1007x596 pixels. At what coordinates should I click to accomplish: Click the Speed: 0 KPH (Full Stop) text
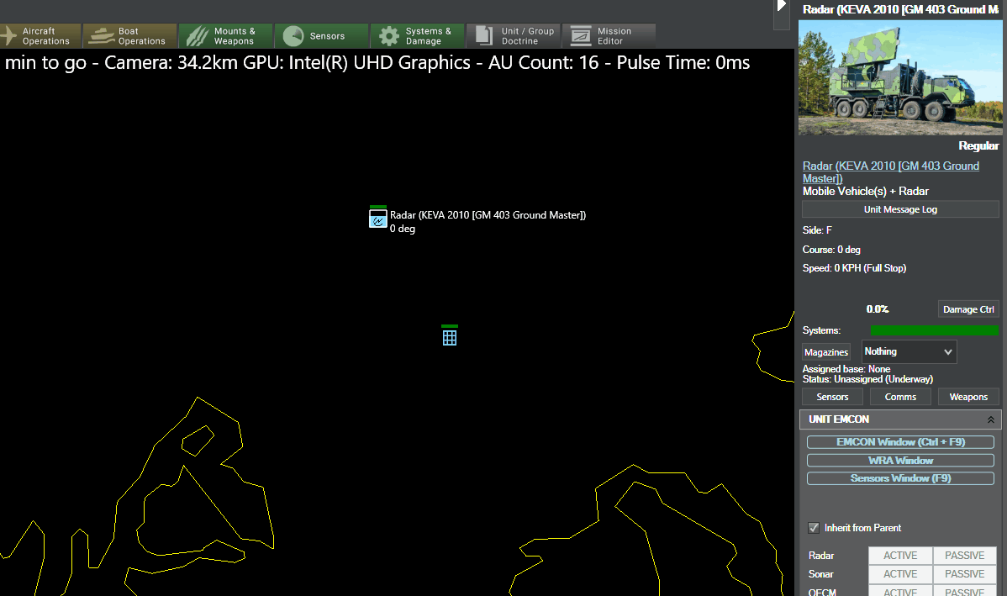(854, 268)
